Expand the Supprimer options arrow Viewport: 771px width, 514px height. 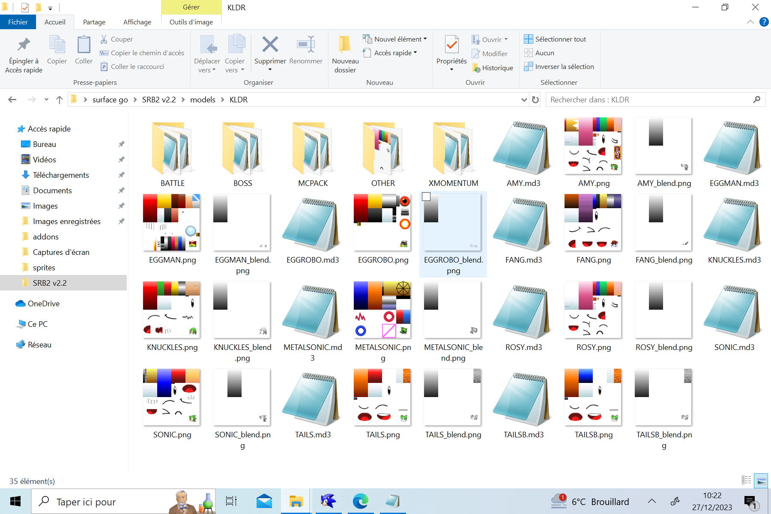(x=270, y=70)
